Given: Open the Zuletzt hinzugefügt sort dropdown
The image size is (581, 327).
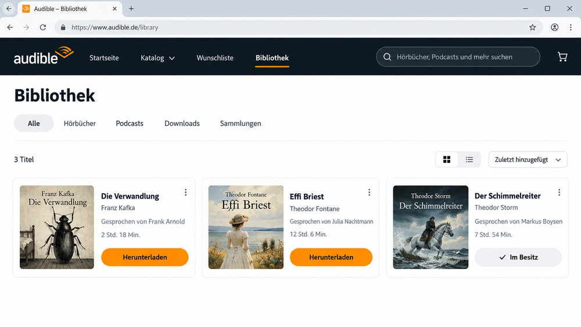Looking at the screenshot, I should point(528,159).
